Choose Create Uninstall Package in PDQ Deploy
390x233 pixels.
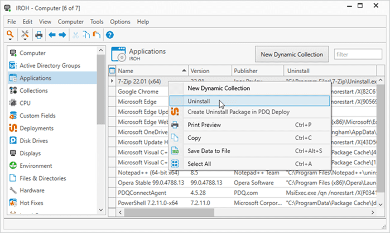click(249, 112)
